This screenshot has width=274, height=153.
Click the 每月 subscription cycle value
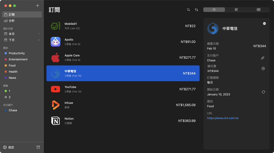tap(210, 83)
